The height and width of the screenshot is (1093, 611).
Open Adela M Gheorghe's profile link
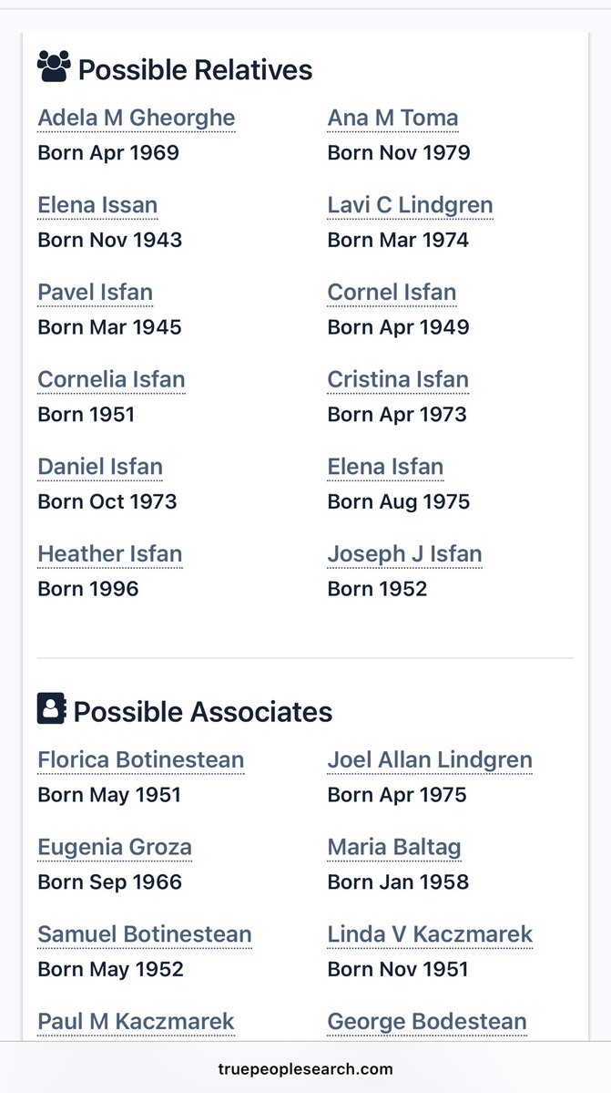click(x=136, y=118)
